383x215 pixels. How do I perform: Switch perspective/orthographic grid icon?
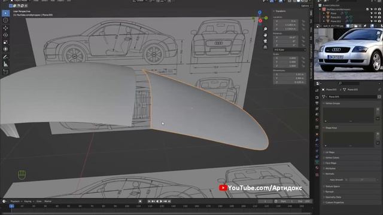pos(265,47)
